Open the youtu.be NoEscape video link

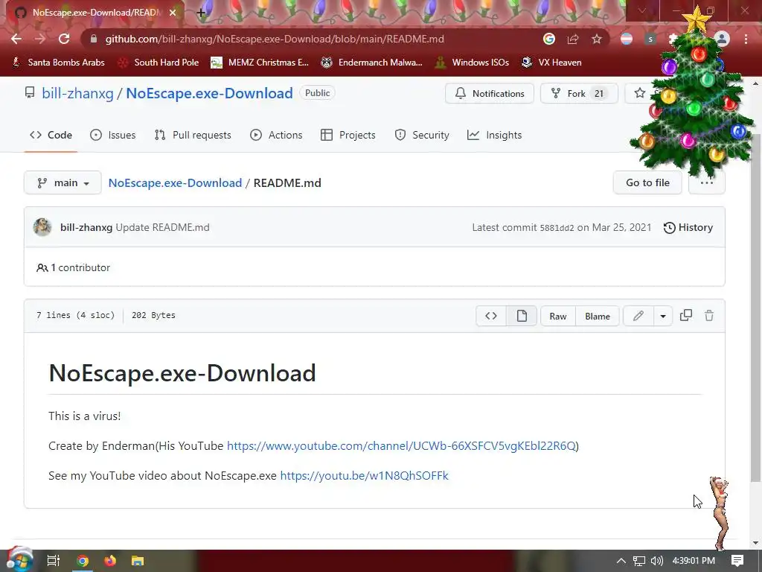pyautogui.click(x=364, y=475)
